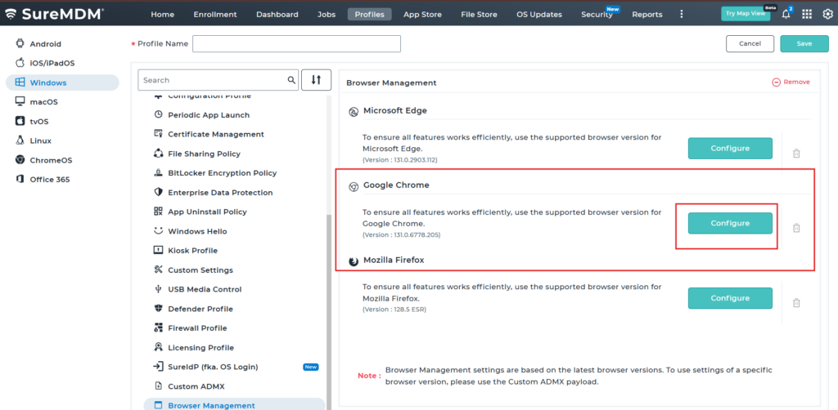
Task: Open the Kiosk Profile payload
Action: (x=192, y=251)
